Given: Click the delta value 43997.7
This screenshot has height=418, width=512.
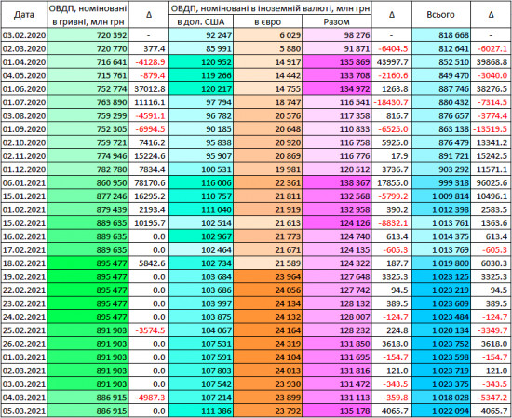Looking at the screenshot, I should click(x=392, y=62).
